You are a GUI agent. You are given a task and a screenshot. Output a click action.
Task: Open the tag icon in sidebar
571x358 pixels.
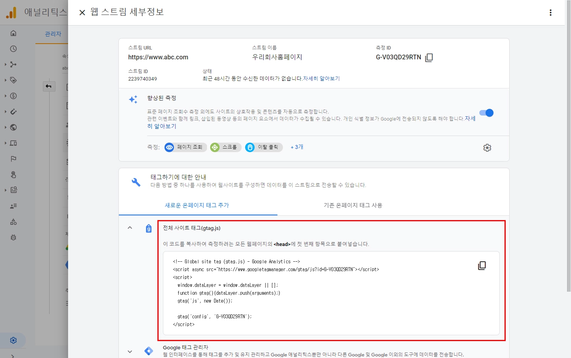click(13, 80)
